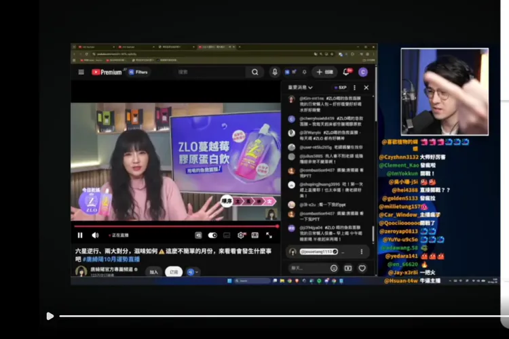
Task: Click the SXP chip in chat header
Action: click(340, 87)
